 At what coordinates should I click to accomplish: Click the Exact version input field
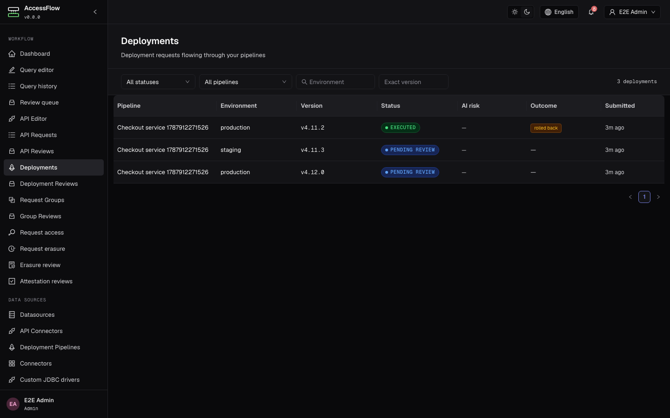tap(414, 82)
